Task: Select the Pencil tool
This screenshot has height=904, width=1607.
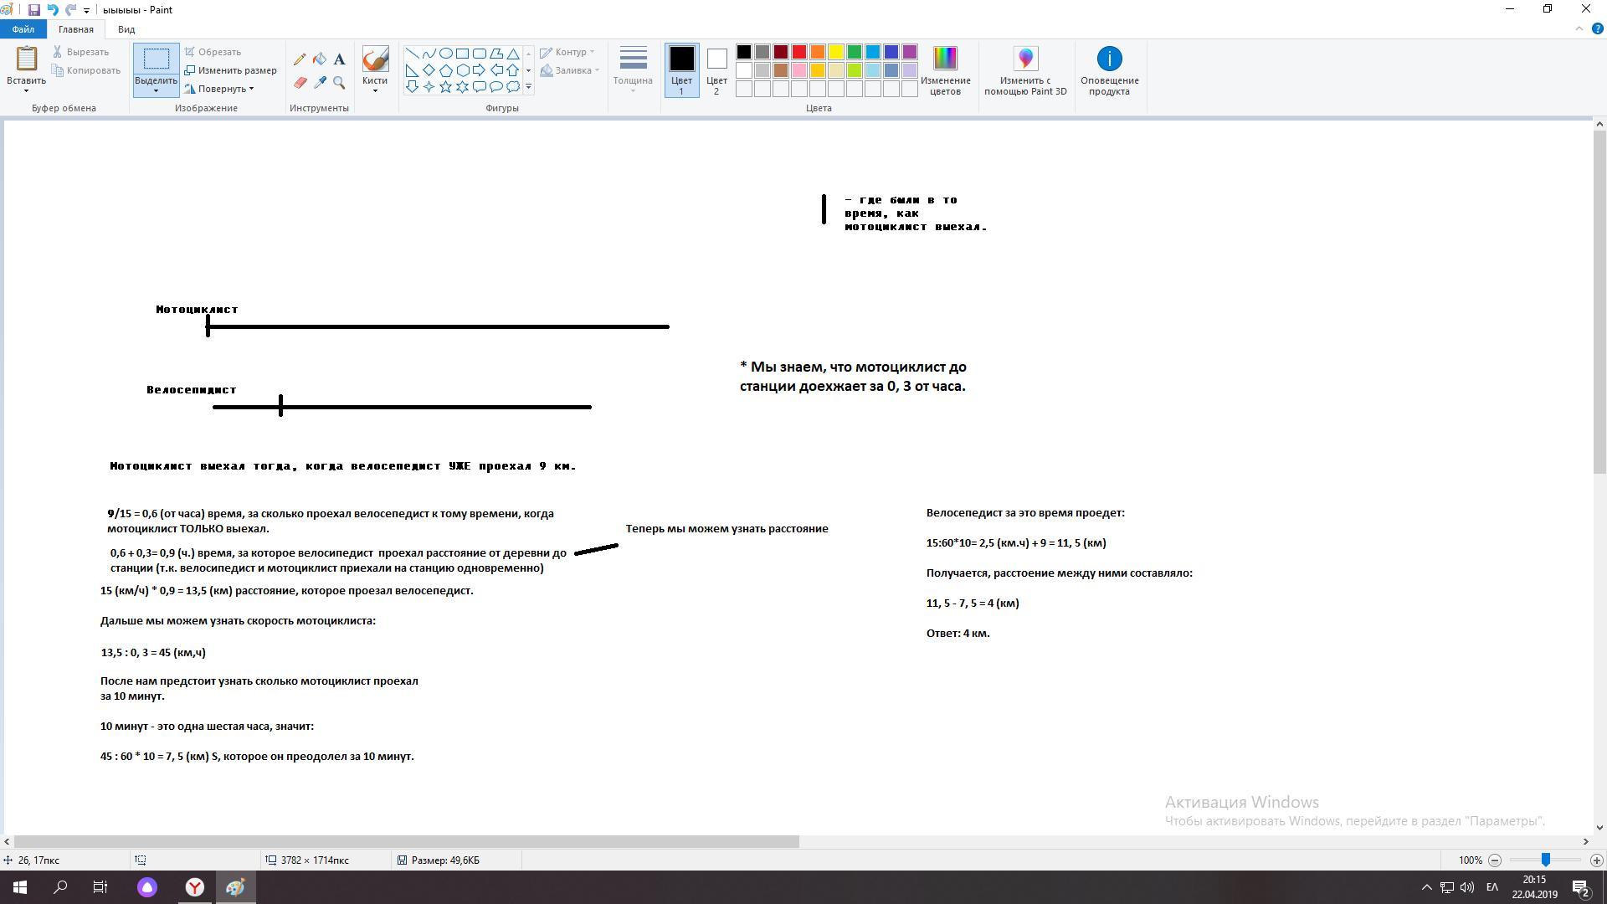Action: click(300, 59)
